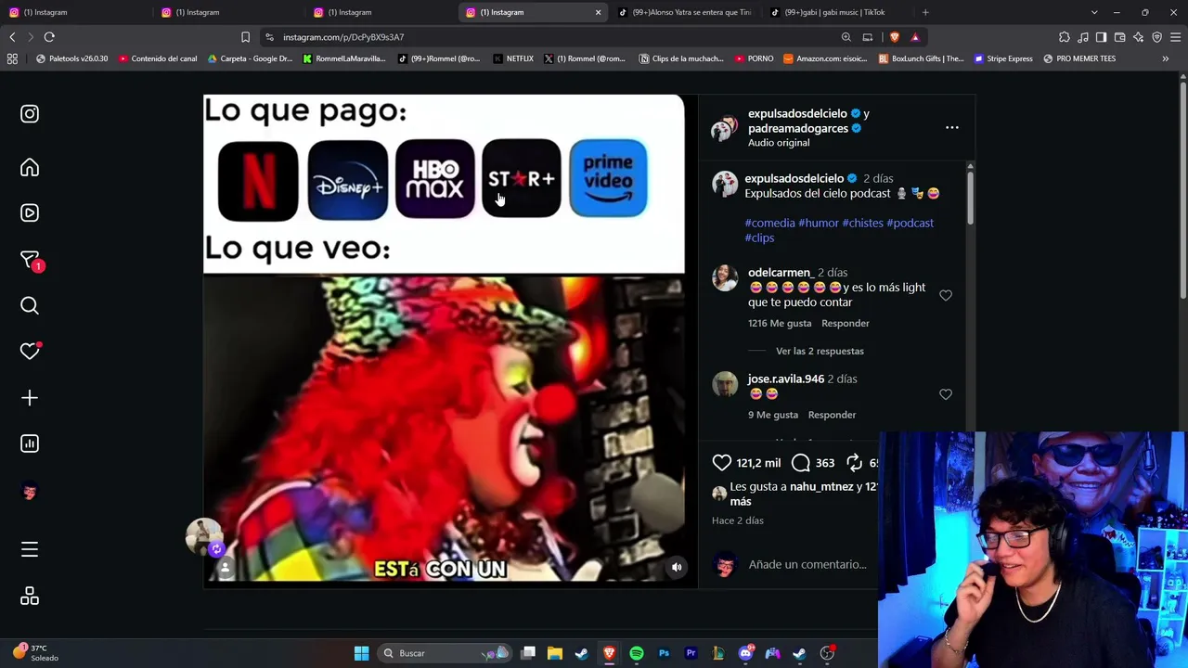This screenshot has height=668, width=1188.
Task: Open the hamburger More menu in the sidebar
Action: click(30, 549)
